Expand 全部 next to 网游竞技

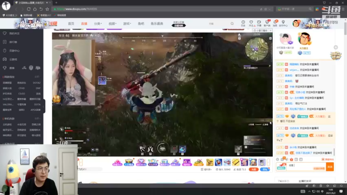tap(37, 77)
